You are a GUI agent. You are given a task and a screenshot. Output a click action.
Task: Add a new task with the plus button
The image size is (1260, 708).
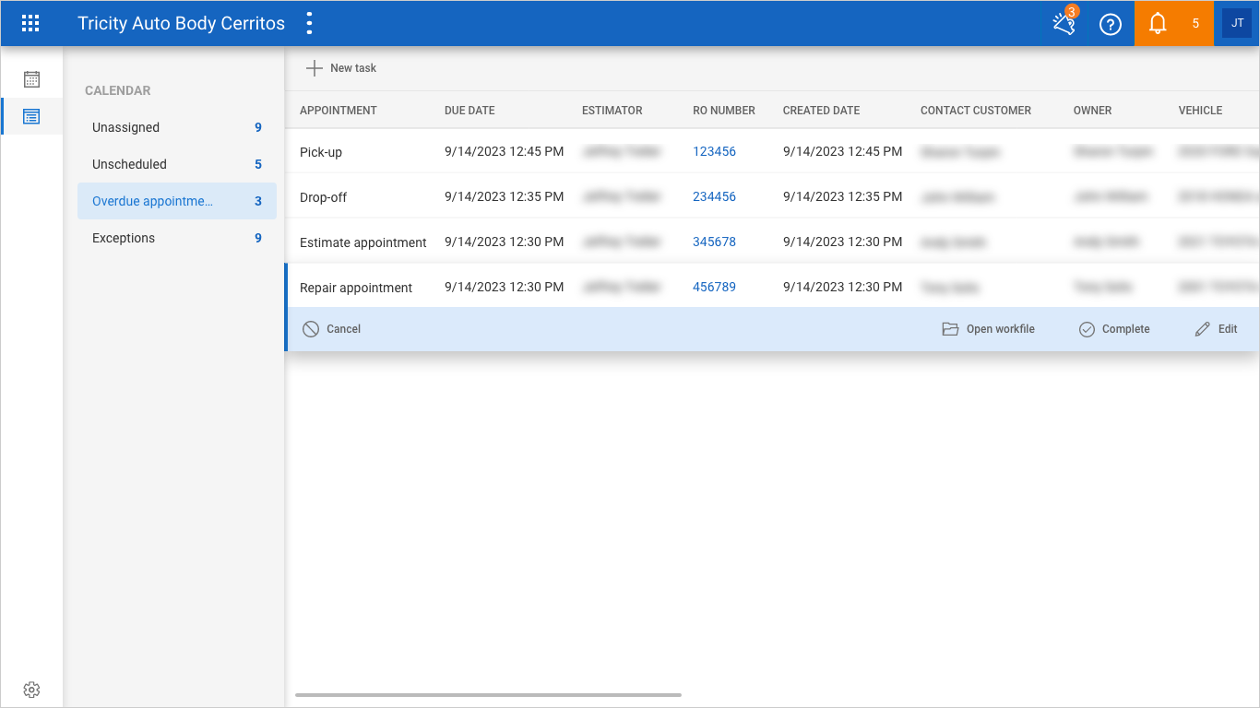coord(341,68)
